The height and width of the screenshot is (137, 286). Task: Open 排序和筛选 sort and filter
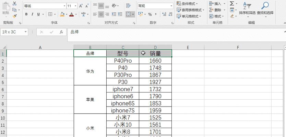click(247, 10)
